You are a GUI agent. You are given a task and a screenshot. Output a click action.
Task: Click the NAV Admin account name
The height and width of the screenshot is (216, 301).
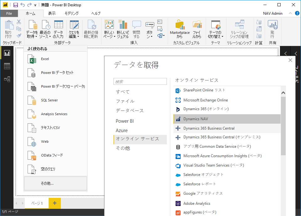(x=272, y=13)
